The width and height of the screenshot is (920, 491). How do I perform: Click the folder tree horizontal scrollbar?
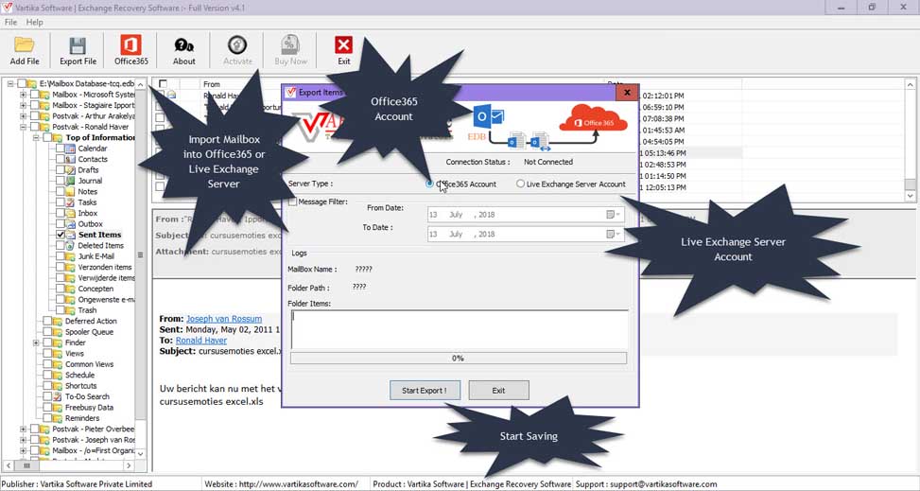[69, 465]
